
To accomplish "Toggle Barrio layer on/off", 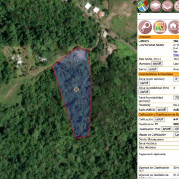I will tap(152, 69).
